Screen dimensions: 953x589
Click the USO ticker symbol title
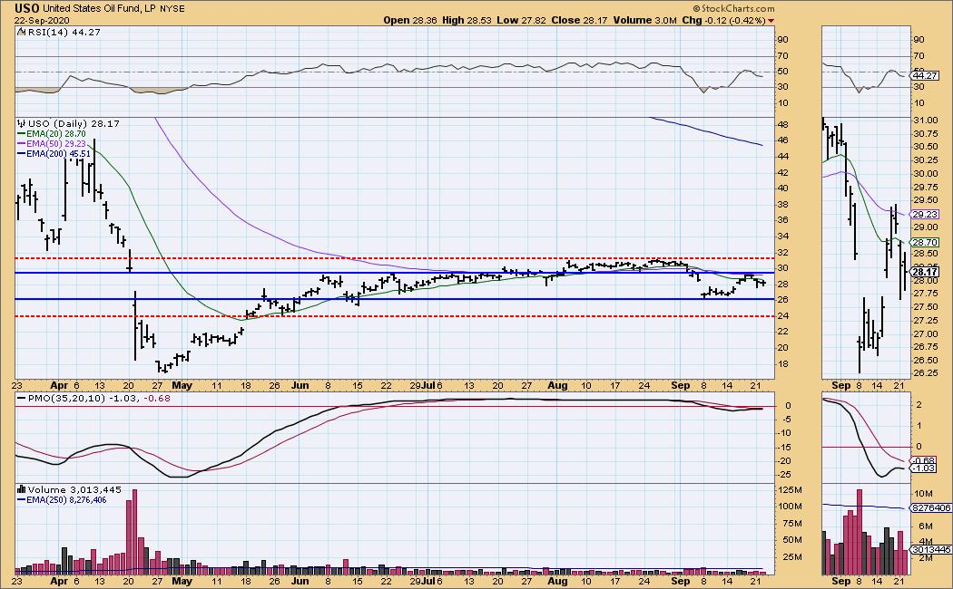[x=28, y=8]
